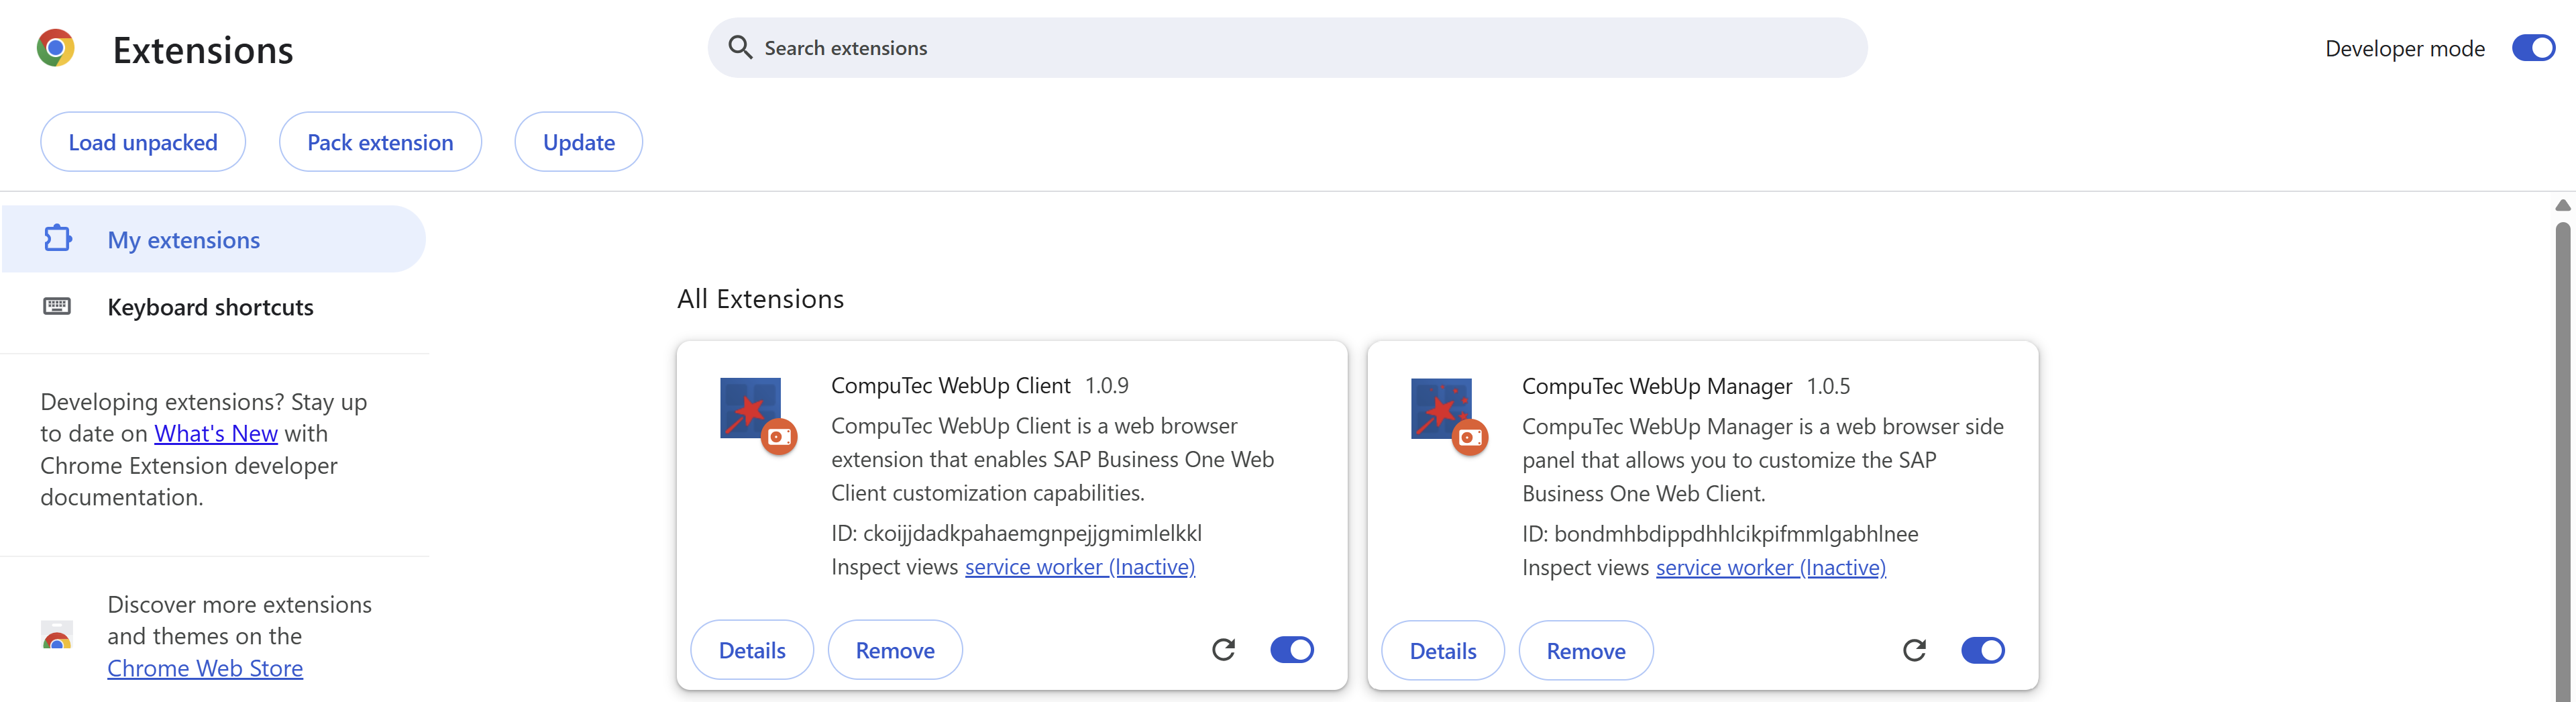The height and width of the screenshot is (702, 2576).
Task: Open the What's New link
Action: [x=216, y=433]
